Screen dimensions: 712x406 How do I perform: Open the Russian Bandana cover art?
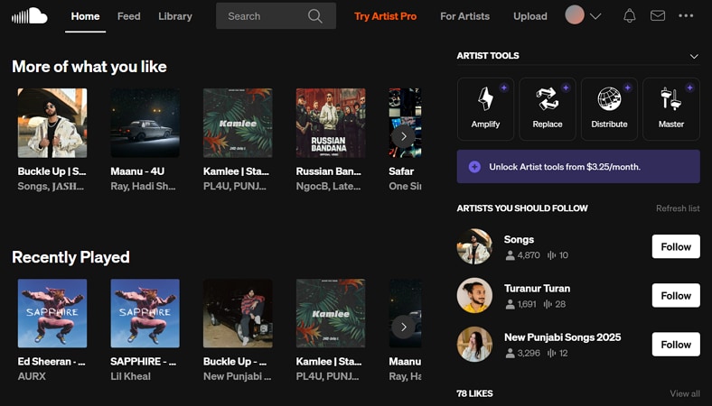(331, 123)
